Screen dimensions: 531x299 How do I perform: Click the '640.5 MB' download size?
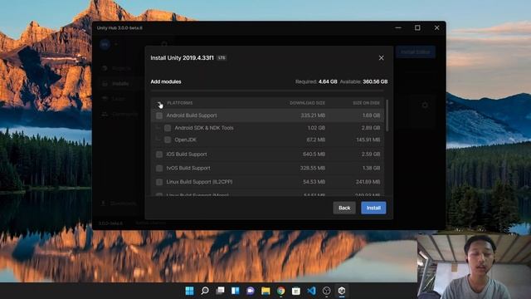[x=314, y=154]
